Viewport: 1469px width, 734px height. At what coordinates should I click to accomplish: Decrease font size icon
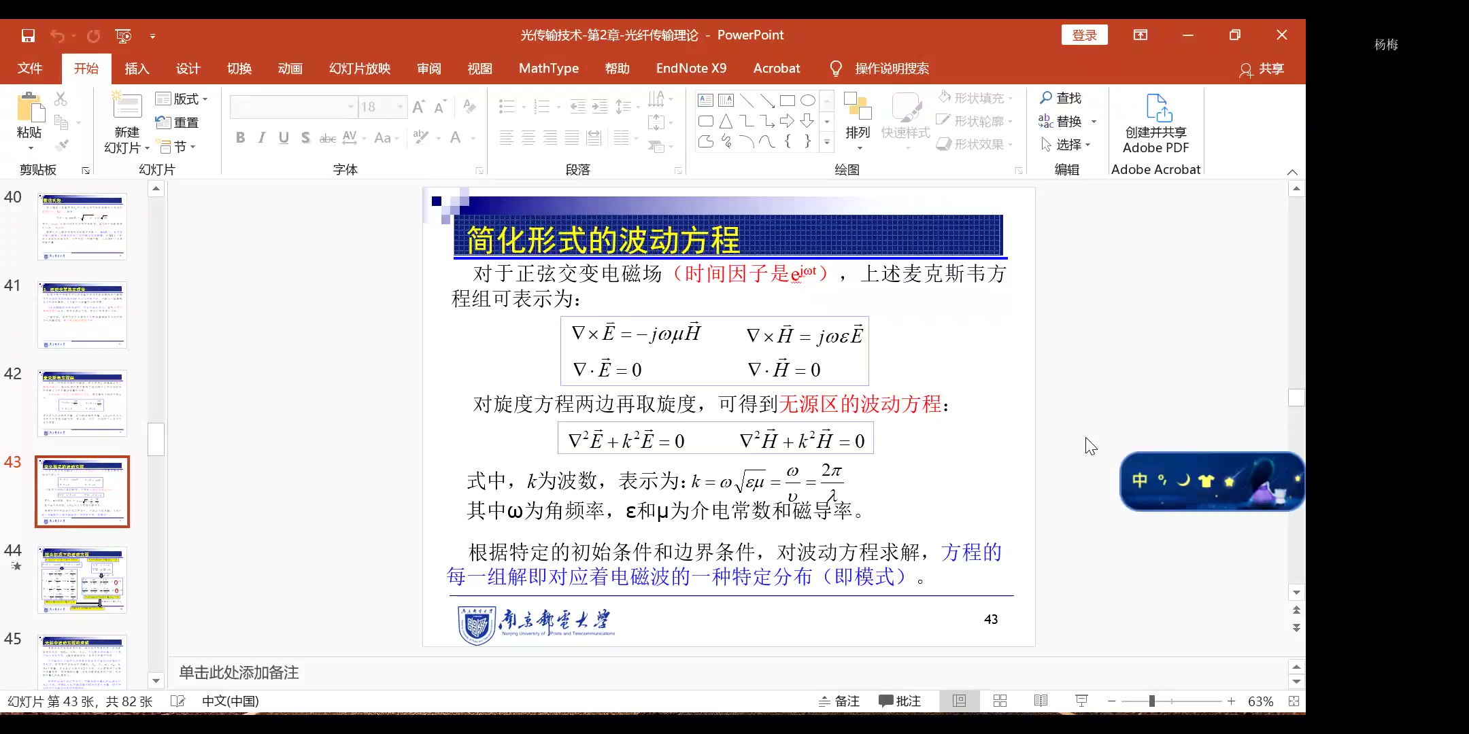(440, 107)
